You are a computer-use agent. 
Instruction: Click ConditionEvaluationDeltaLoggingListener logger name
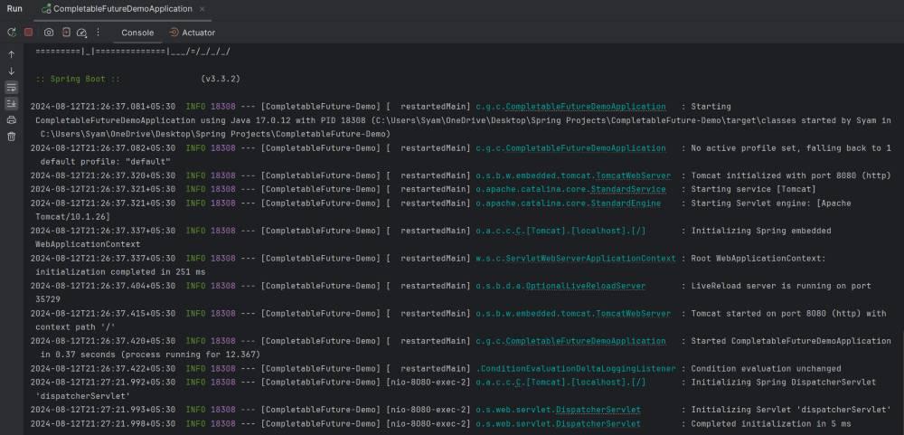click(575, 369)
